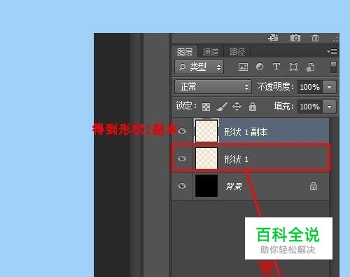Hide the 形状 1 副本 layer

point(182,131)
